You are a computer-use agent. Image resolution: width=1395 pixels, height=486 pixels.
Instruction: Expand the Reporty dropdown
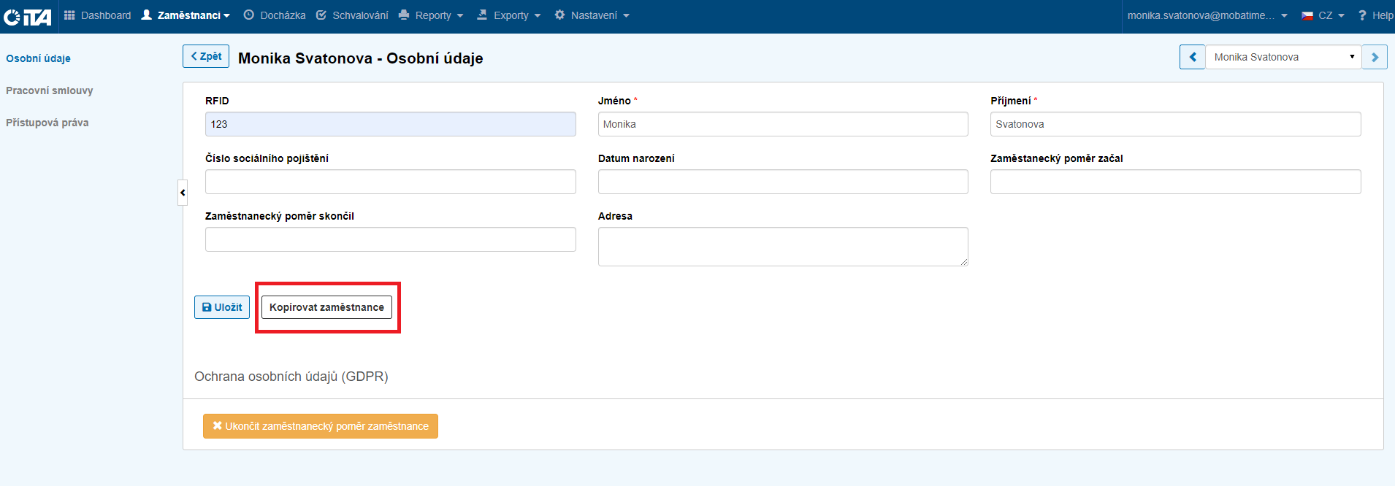coord(431,15)
